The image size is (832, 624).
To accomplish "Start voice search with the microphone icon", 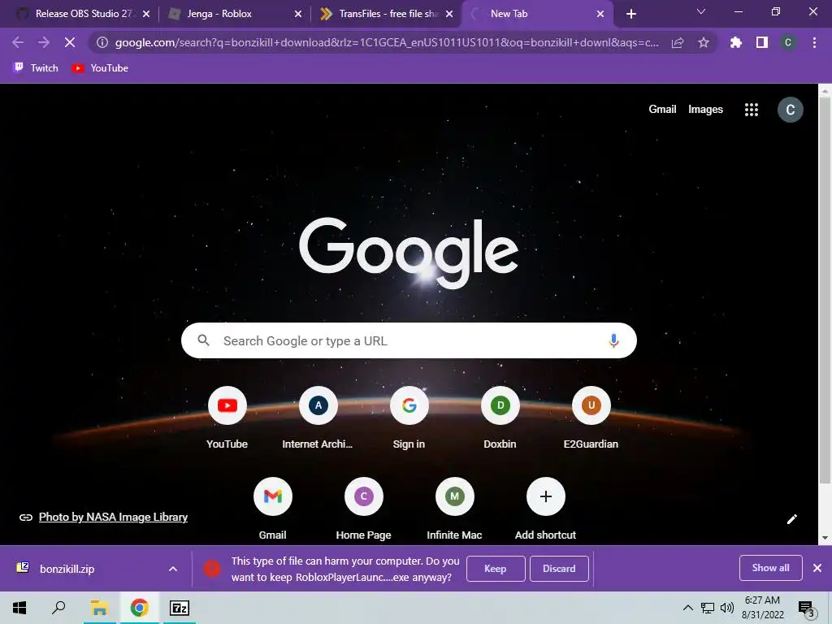I will pyautogui.click(x=613, y=340).
